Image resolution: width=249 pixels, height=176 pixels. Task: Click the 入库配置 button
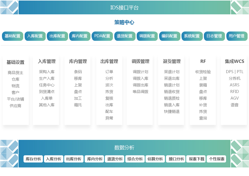pyautogui.click(x=35, y=36)
